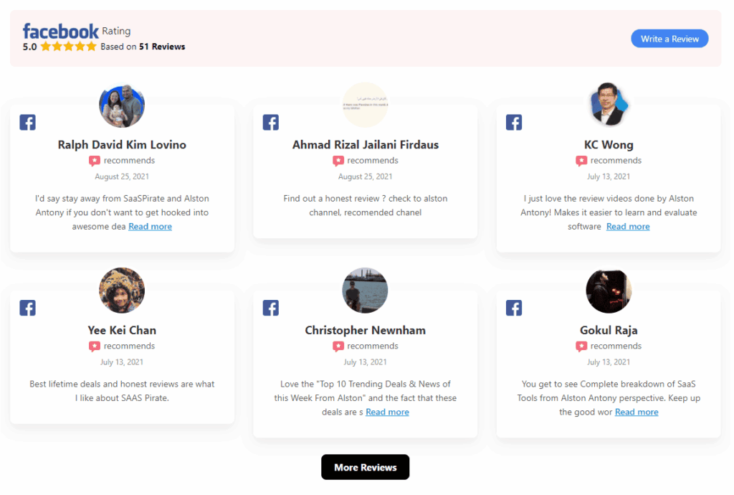Click recommends badge icon under KC Wong
This screenshot has width=734, height=495.
581,161
